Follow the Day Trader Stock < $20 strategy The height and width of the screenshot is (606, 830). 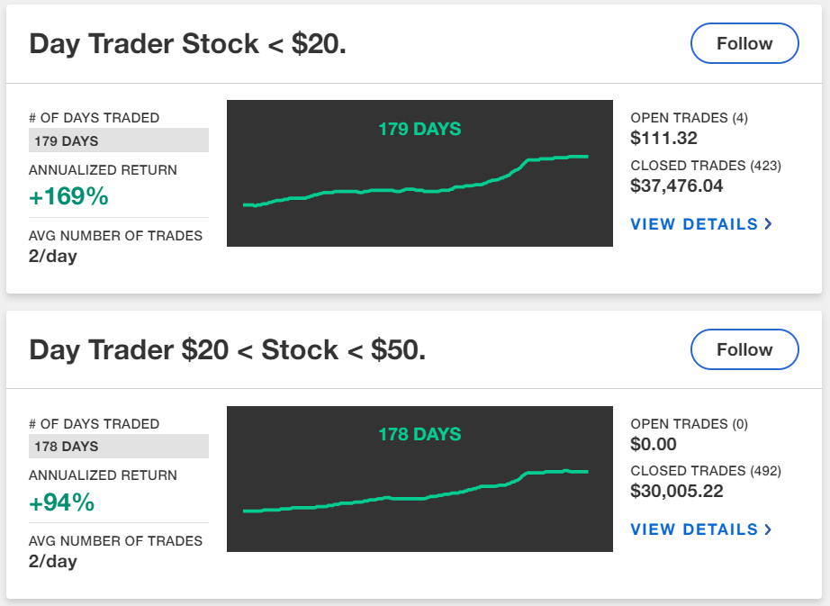tap(744, 42)
